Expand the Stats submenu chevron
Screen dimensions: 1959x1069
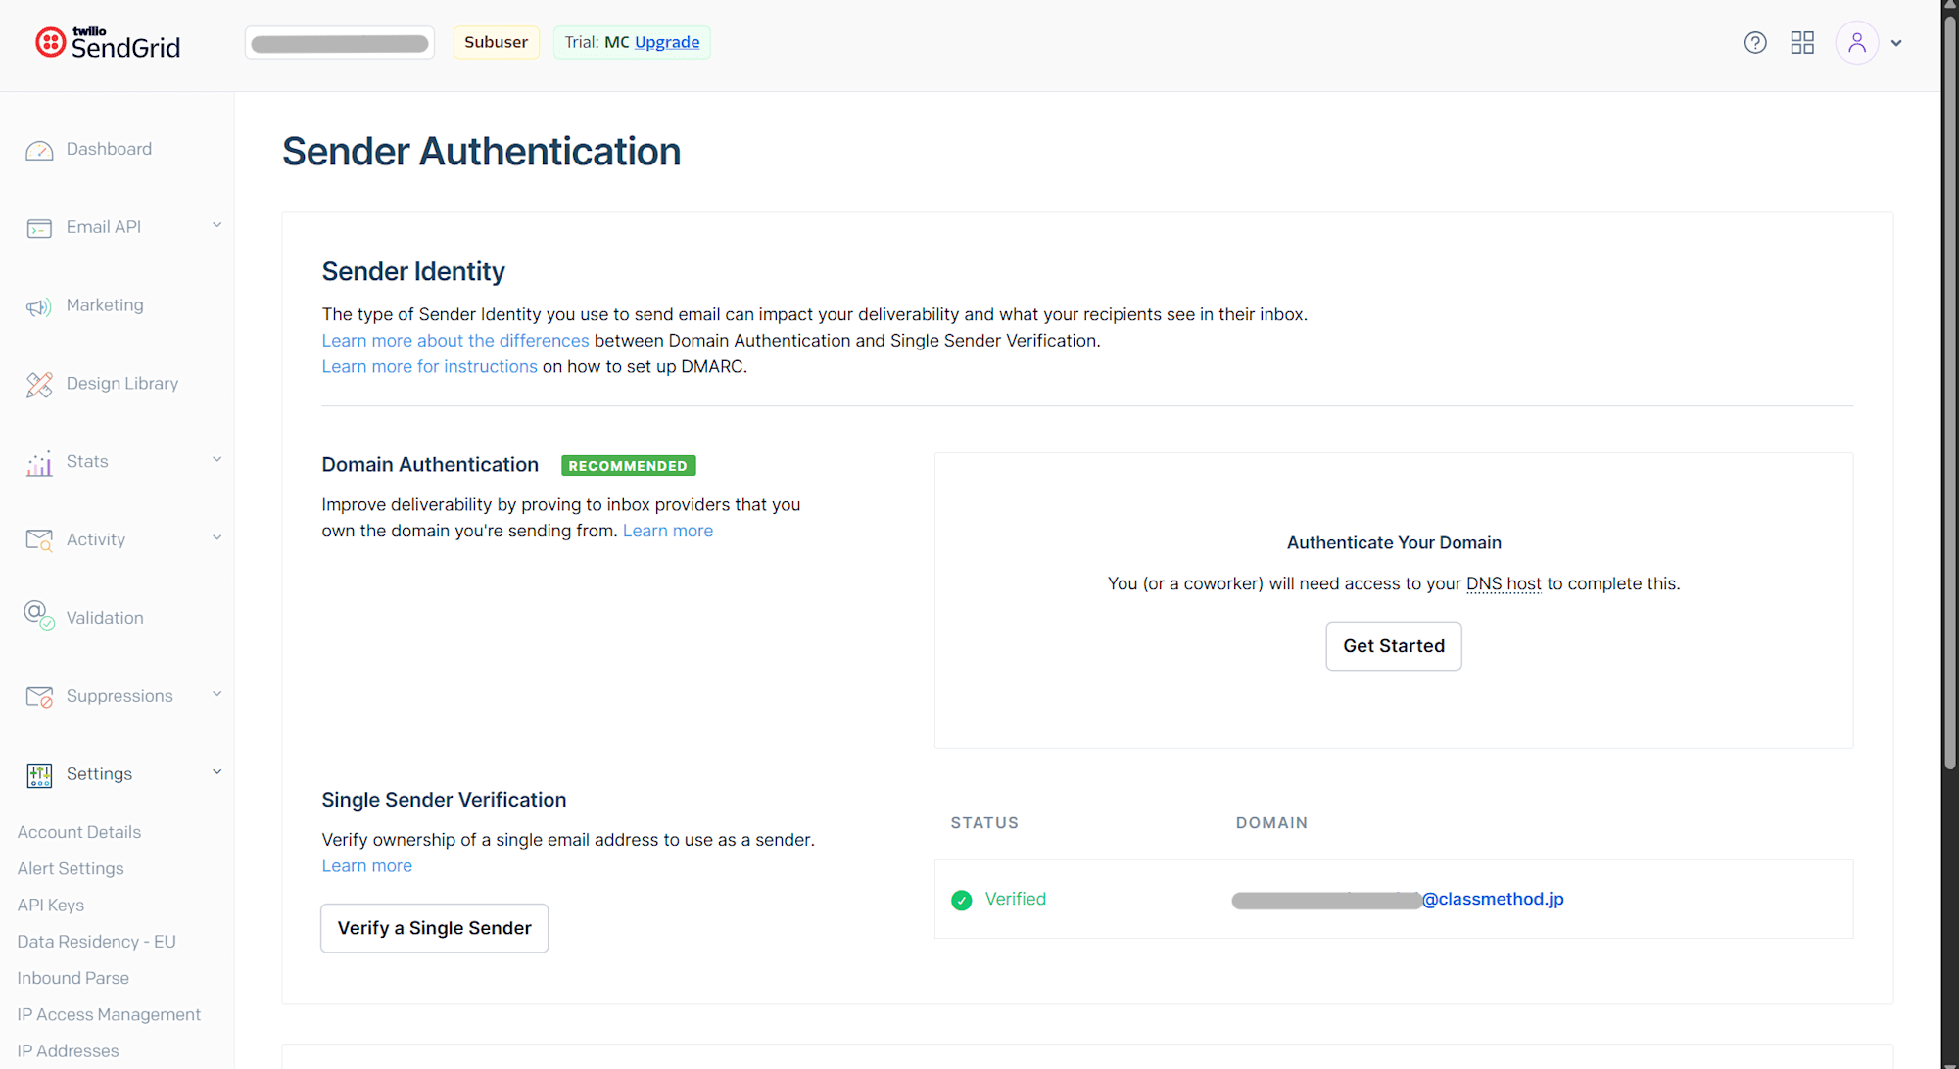click(x=216, y=459)
